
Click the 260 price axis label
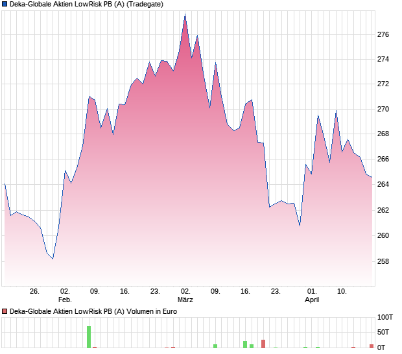pos(383,235)
